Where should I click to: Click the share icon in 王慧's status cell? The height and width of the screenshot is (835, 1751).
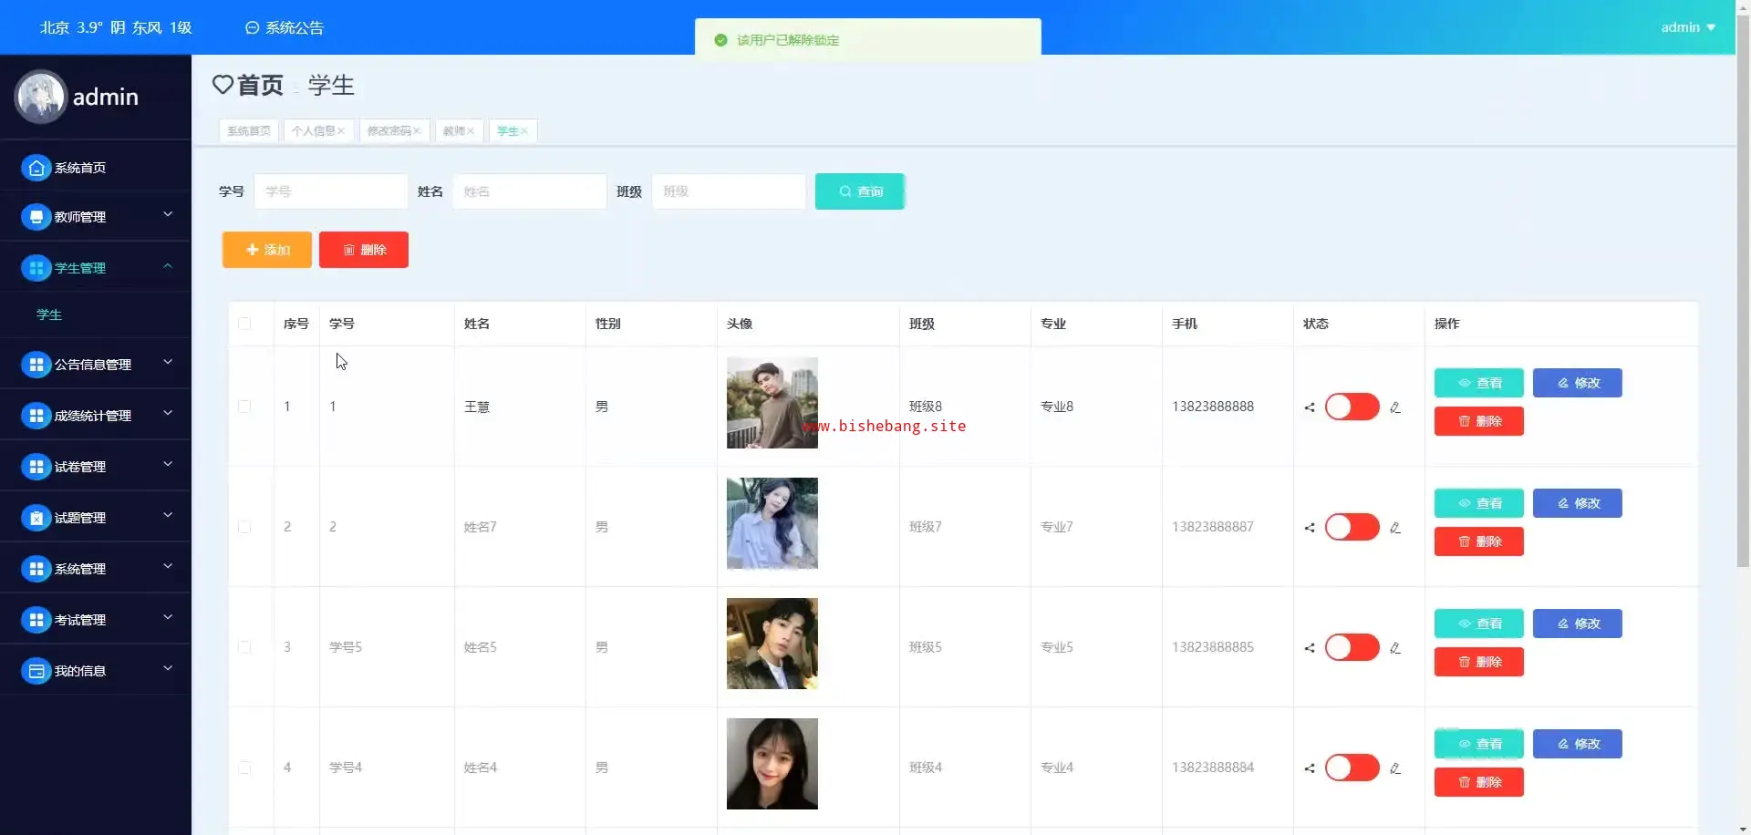coord(1310,407)
